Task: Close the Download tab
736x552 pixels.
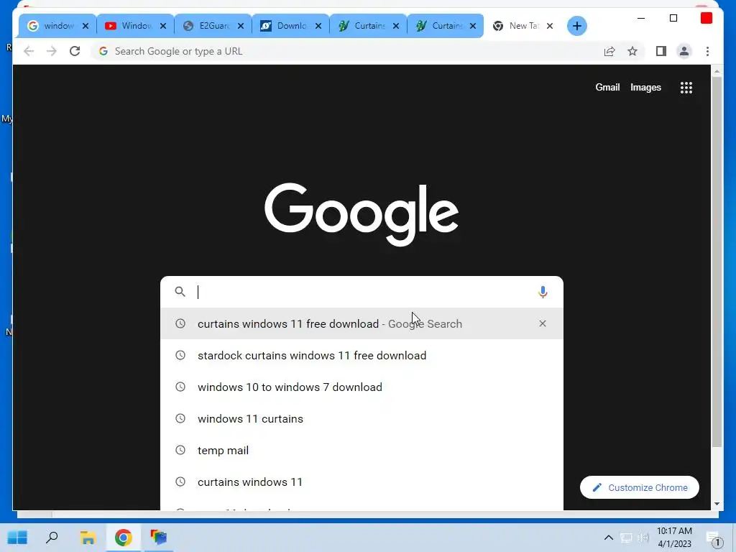Action: [318, 26]
